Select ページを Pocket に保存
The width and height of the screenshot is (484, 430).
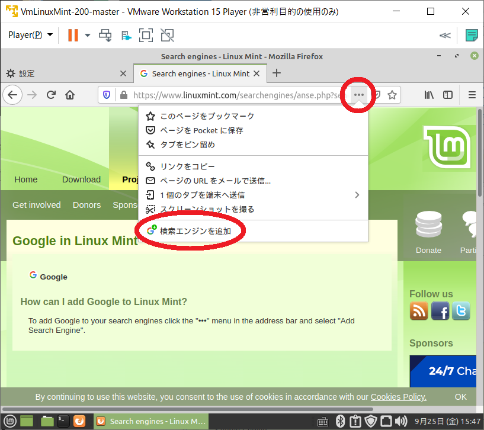click(253, 130)
